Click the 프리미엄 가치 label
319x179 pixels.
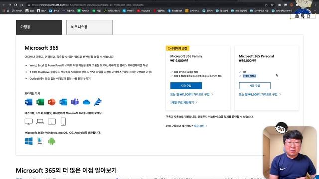pyautogui.click(x=32, y=93)
